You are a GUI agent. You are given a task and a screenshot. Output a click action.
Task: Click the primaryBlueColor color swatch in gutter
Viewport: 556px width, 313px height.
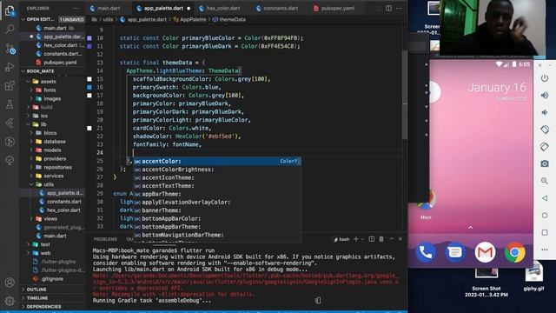click(89, 38)
